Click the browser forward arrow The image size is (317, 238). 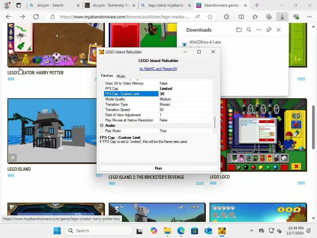pyautogui.click(x=22, y=17)
